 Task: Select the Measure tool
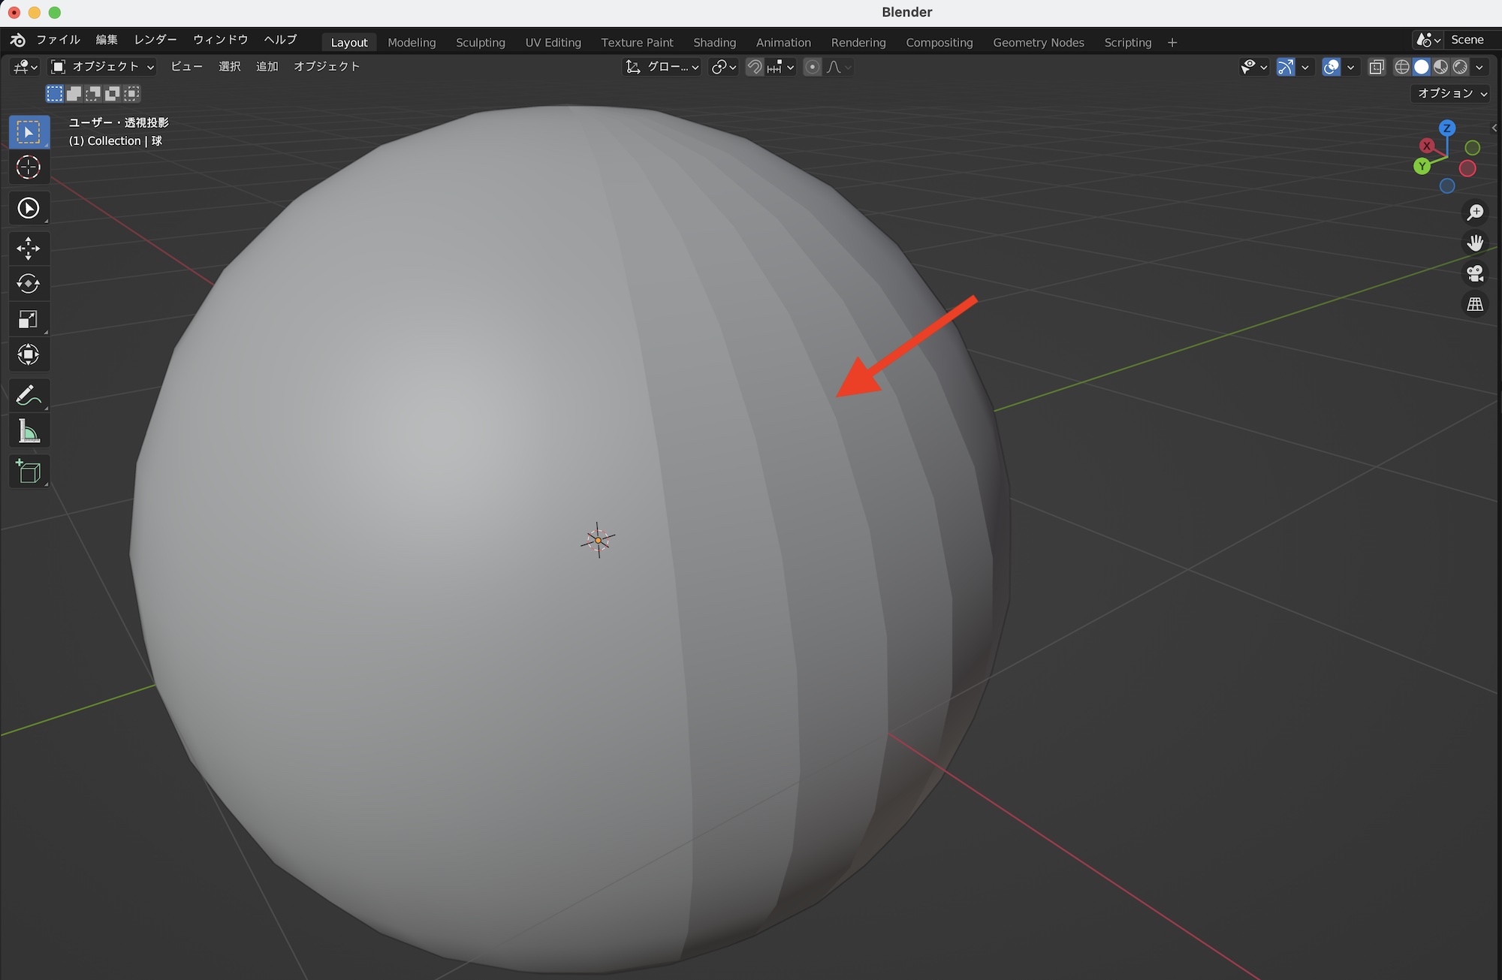coord(29,432)
